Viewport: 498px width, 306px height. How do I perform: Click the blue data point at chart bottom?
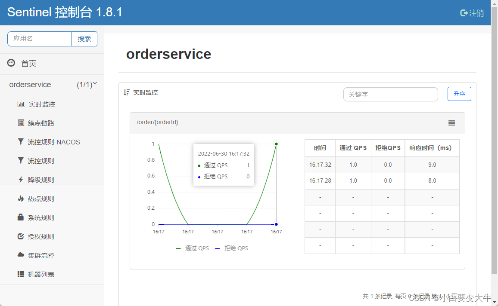(x=276, y=224)
